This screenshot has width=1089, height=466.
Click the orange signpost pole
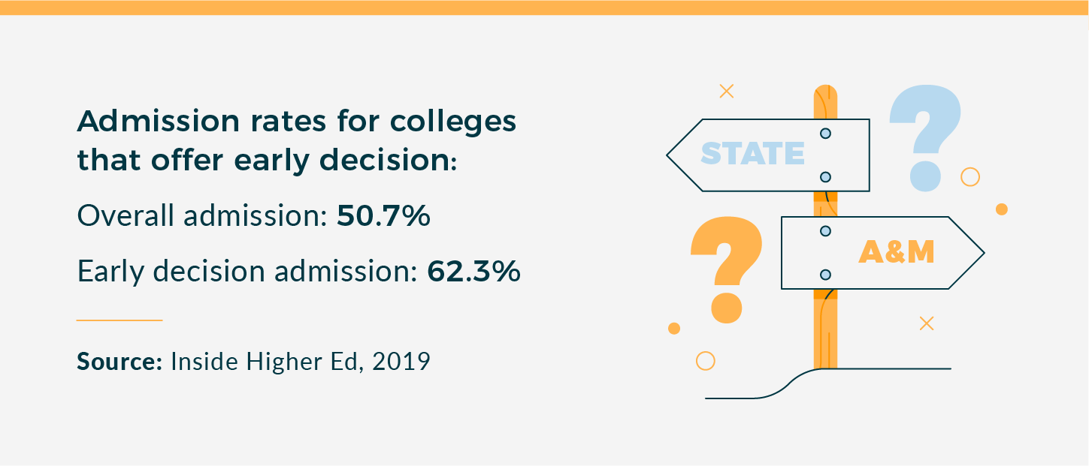point(825,227)
